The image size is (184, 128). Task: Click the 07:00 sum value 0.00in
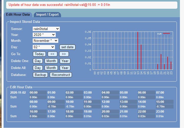160,97
